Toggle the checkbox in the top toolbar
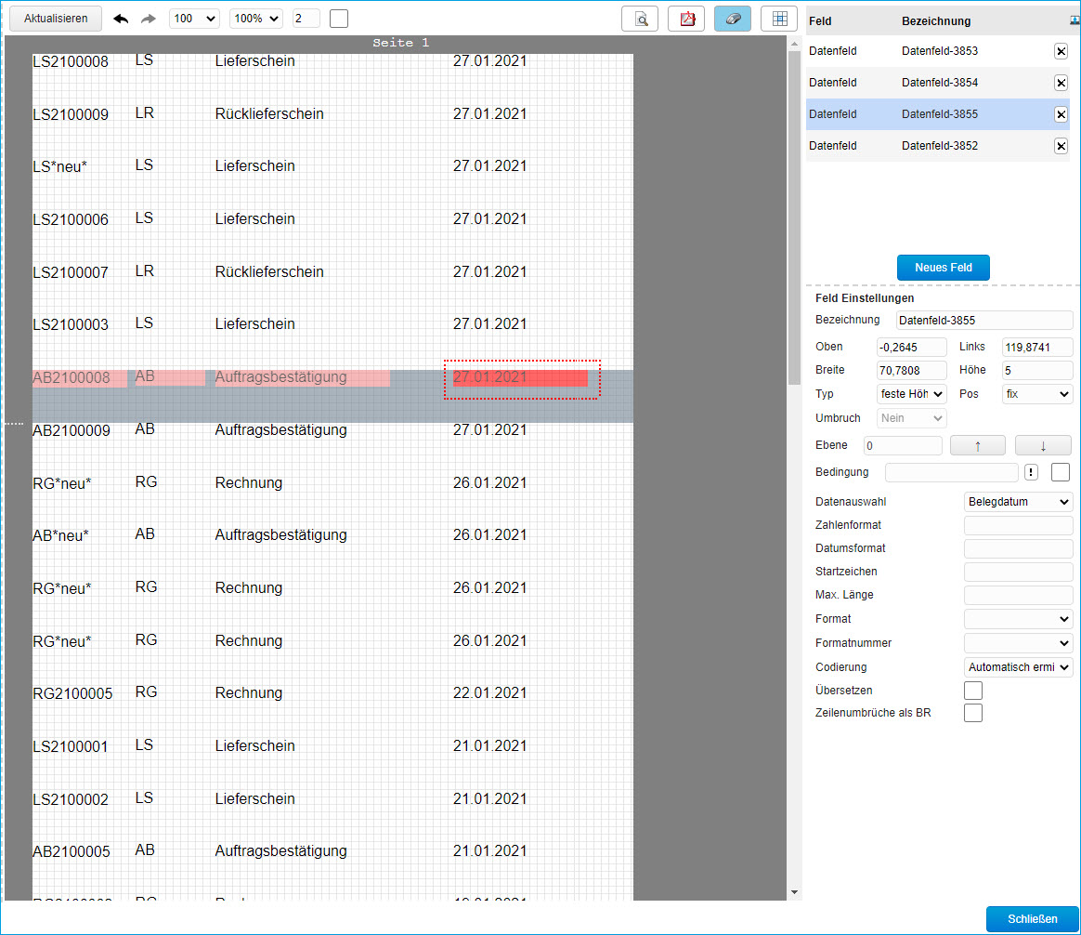The width and height of the screenshot is (1081, 935). pos(339,19)
